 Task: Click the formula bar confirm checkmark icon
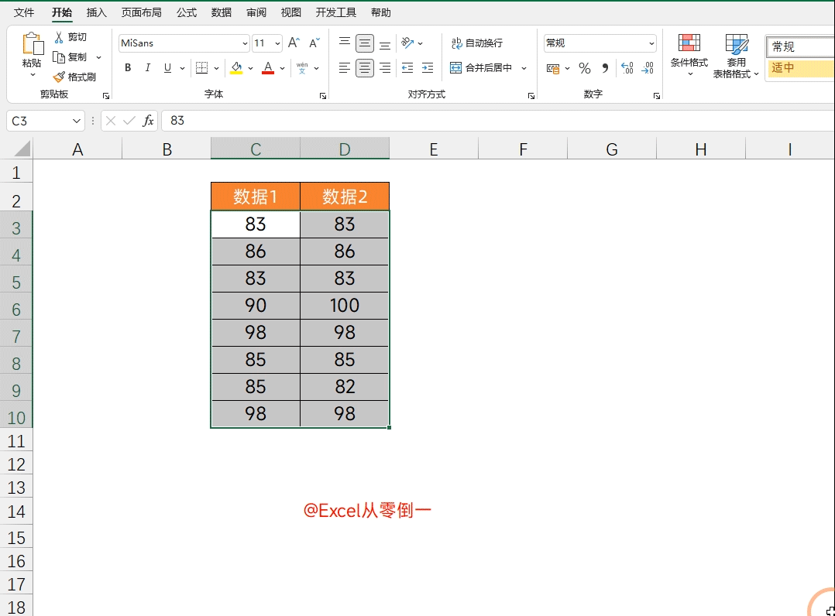point(129,121)
